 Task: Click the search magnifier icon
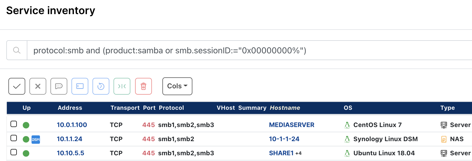point(17,50)
